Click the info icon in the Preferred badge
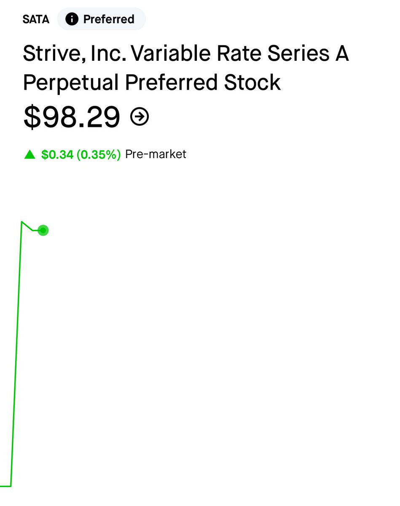The height and width of the screenshot is (506, 400). (72, 19)
